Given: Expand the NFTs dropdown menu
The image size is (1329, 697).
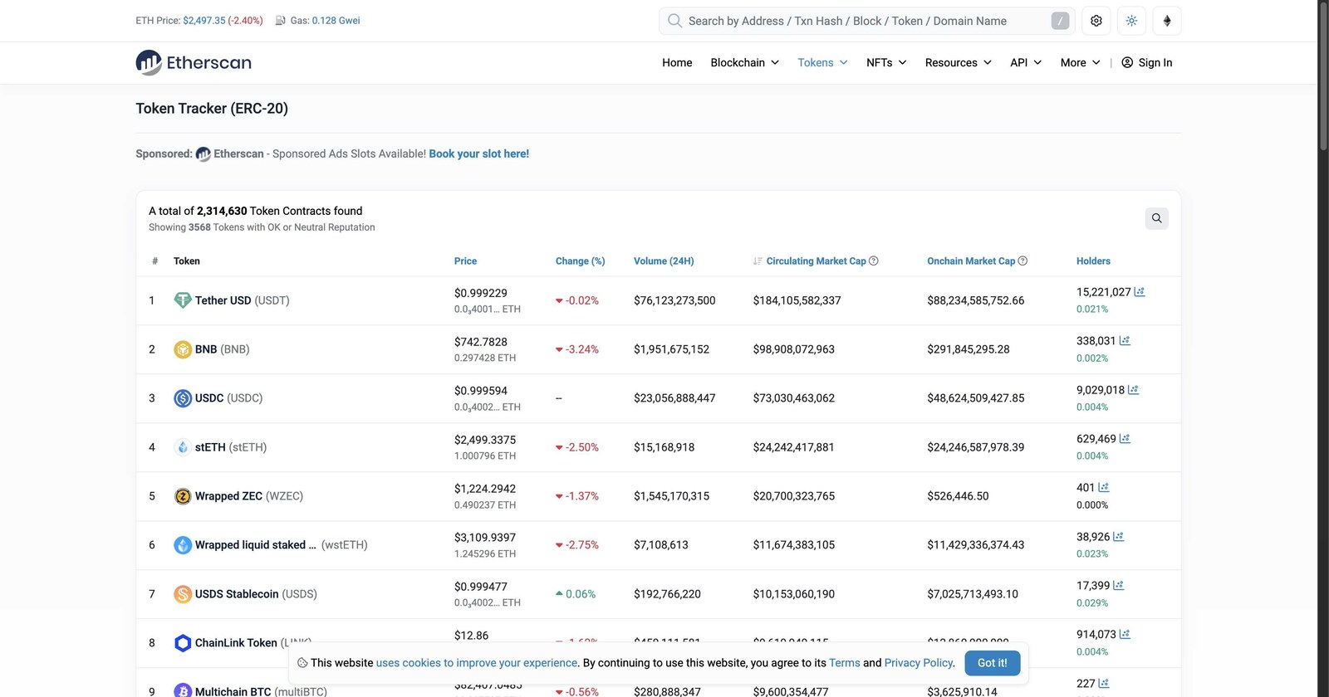Looking at the screenshot, I should pos(886,62).
